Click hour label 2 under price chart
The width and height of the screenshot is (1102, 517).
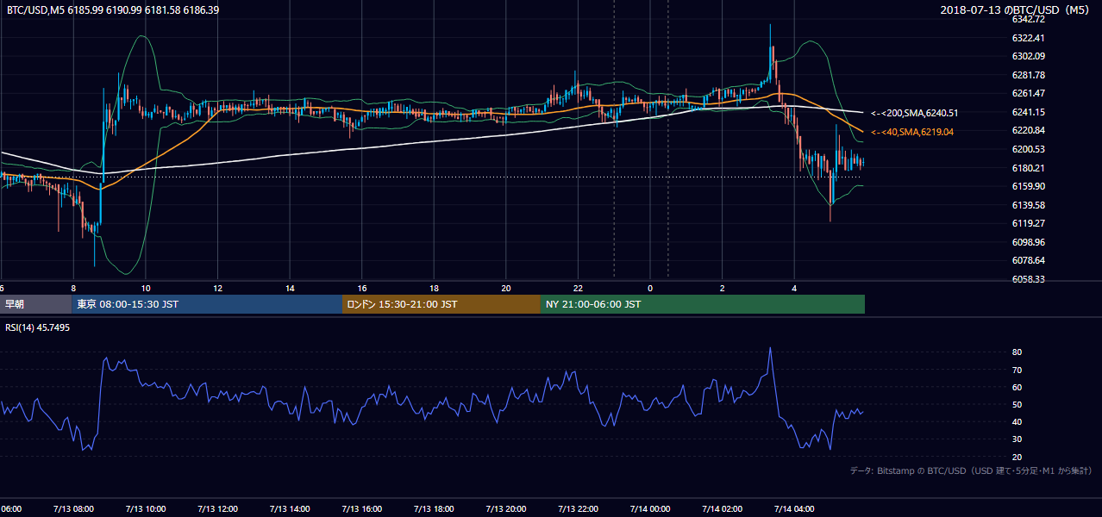723,288
